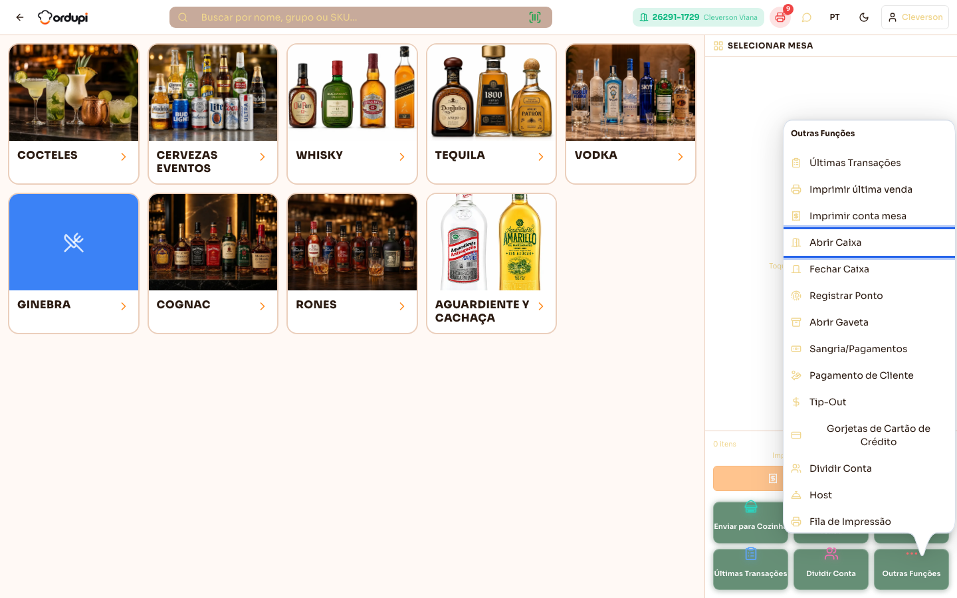Image resolution: width=957 pixels, height=598 pixels.
Task: Click the clipboard icon beside Últimas Transações menu item
Action: 796,163
